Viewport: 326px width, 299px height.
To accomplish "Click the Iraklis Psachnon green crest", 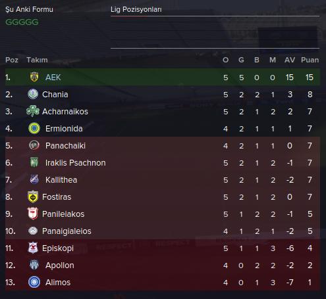I will tap(34, 162).
